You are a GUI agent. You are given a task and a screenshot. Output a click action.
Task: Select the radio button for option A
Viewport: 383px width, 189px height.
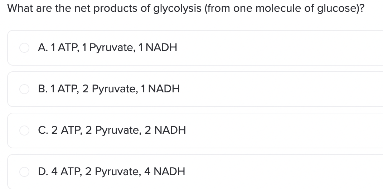[x=24, y=48]
